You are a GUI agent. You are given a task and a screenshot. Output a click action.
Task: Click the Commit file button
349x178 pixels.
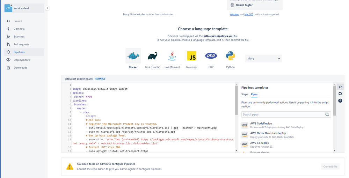coord(330,166)
